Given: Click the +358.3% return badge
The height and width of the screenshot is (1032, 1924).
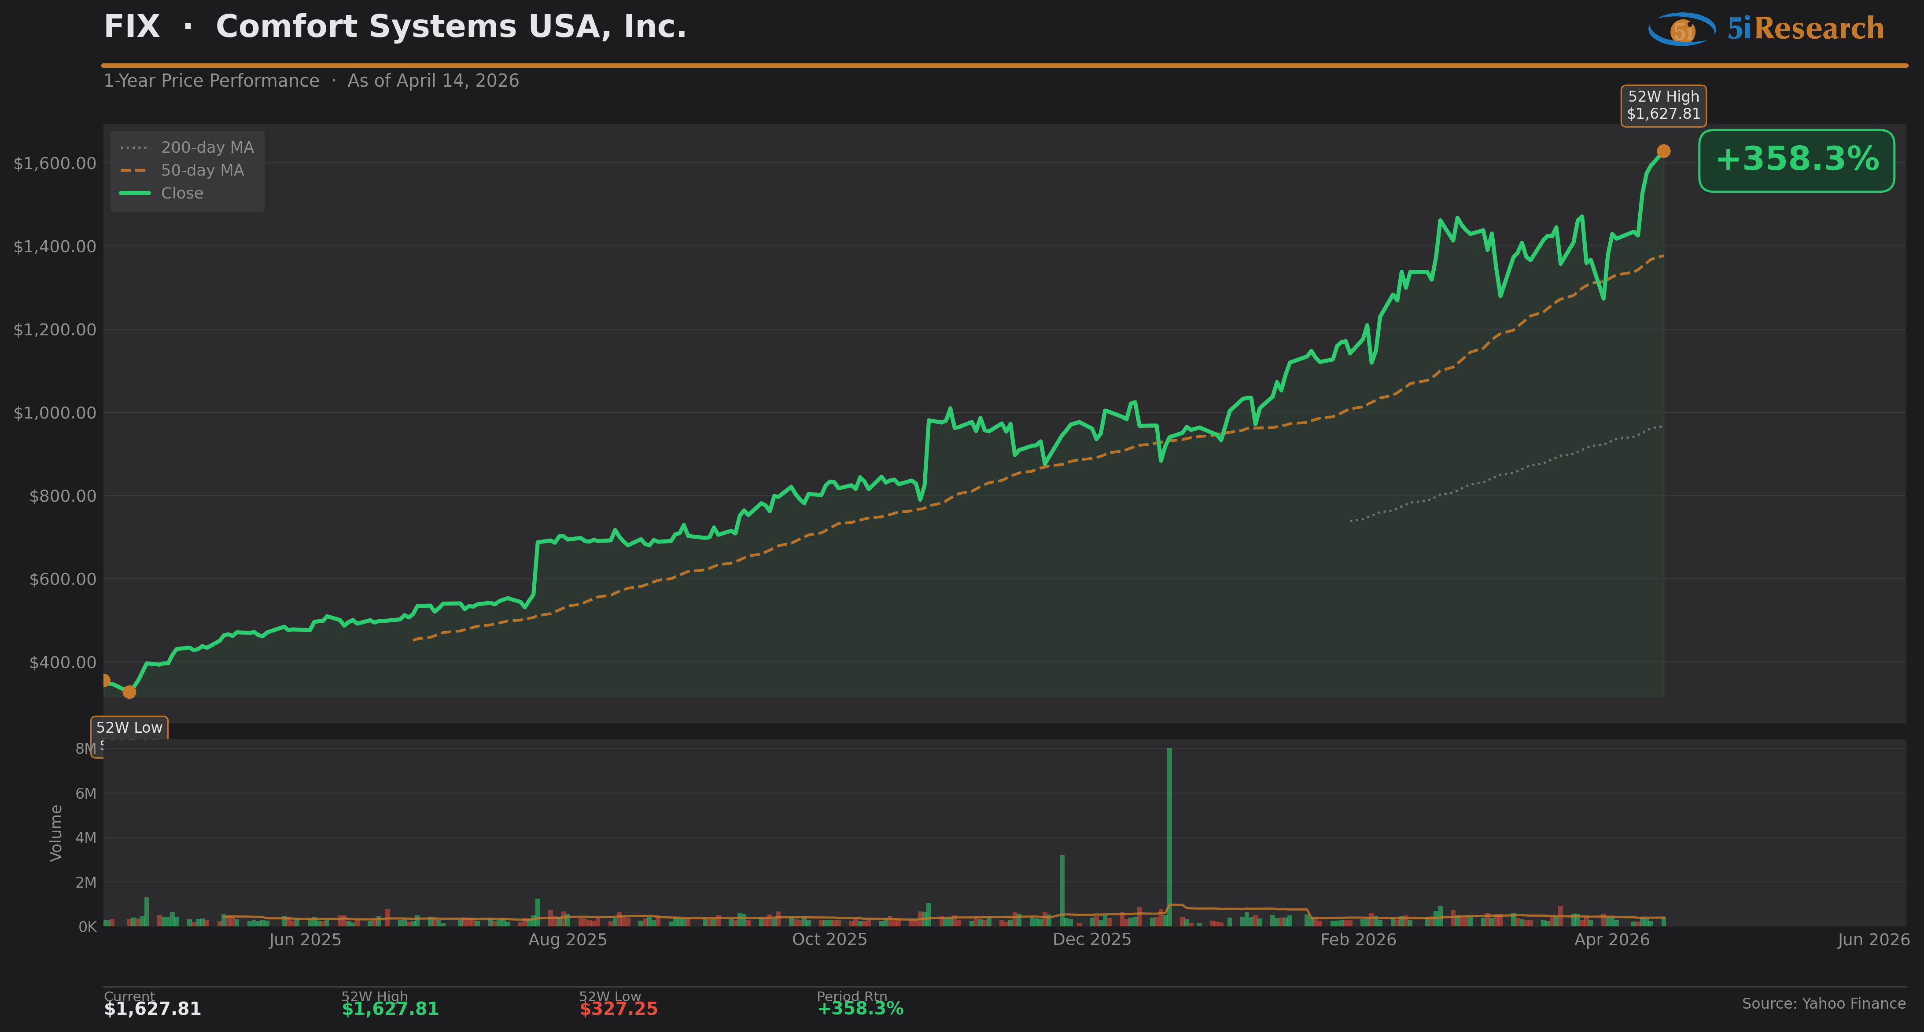Looking at the screenshot, I should point(1796,161).
